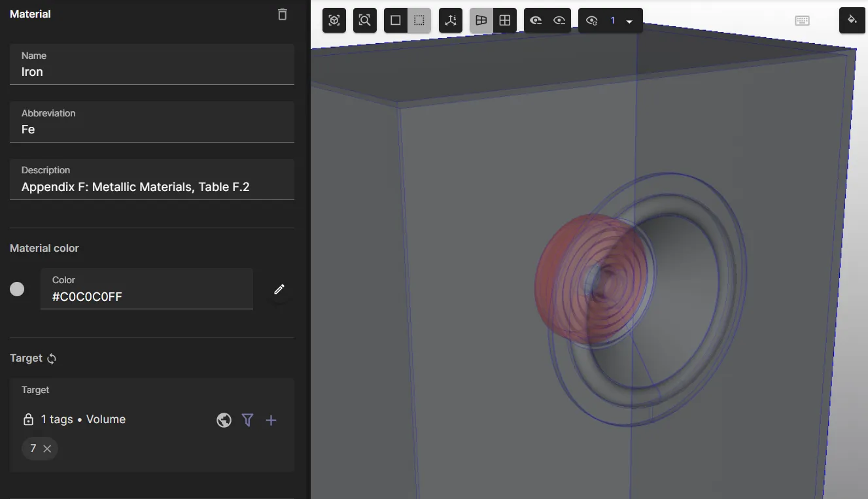868x499 pixels.
Task: Enable the orthographic grid view button
Action: point(505,20)
